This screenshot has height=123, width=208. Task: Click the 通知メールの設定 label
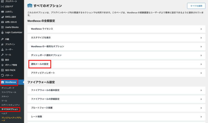point(40,64)
